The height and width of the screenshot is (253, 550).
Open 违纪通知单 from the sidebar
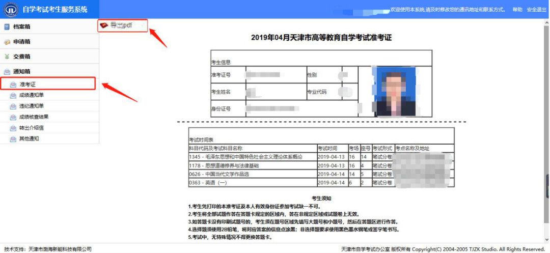(32, 106)
